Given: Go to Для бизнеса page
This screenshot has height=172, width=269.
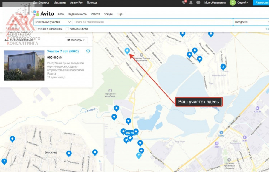Looking at the screenshot, I should pyautogui.click(x=41, y=3).
